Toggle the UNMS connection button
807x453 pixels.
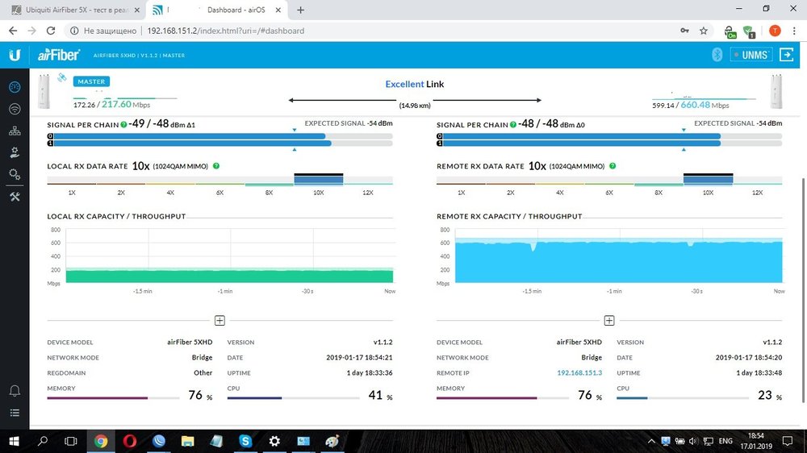[751, 55]
